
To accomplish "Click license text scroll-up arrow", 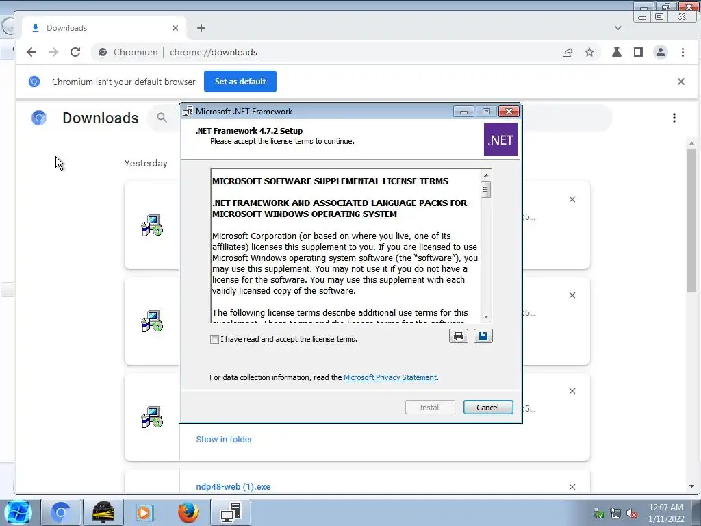I will 485,175.
